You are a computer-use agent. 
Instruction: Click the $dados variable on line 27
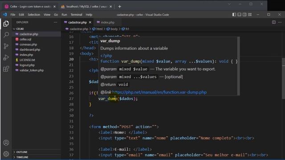[x=126, y=99]
